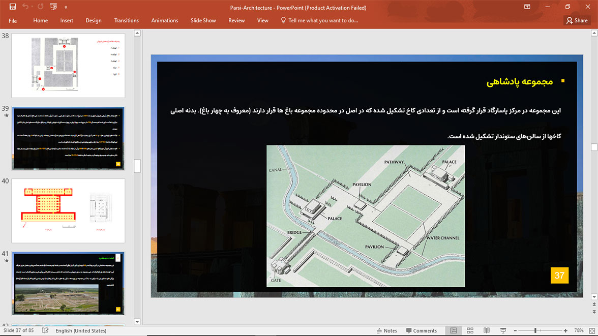Click the main editor scroll down arrow
Screen dimensions: 598x336
click(x=594, y=297)
